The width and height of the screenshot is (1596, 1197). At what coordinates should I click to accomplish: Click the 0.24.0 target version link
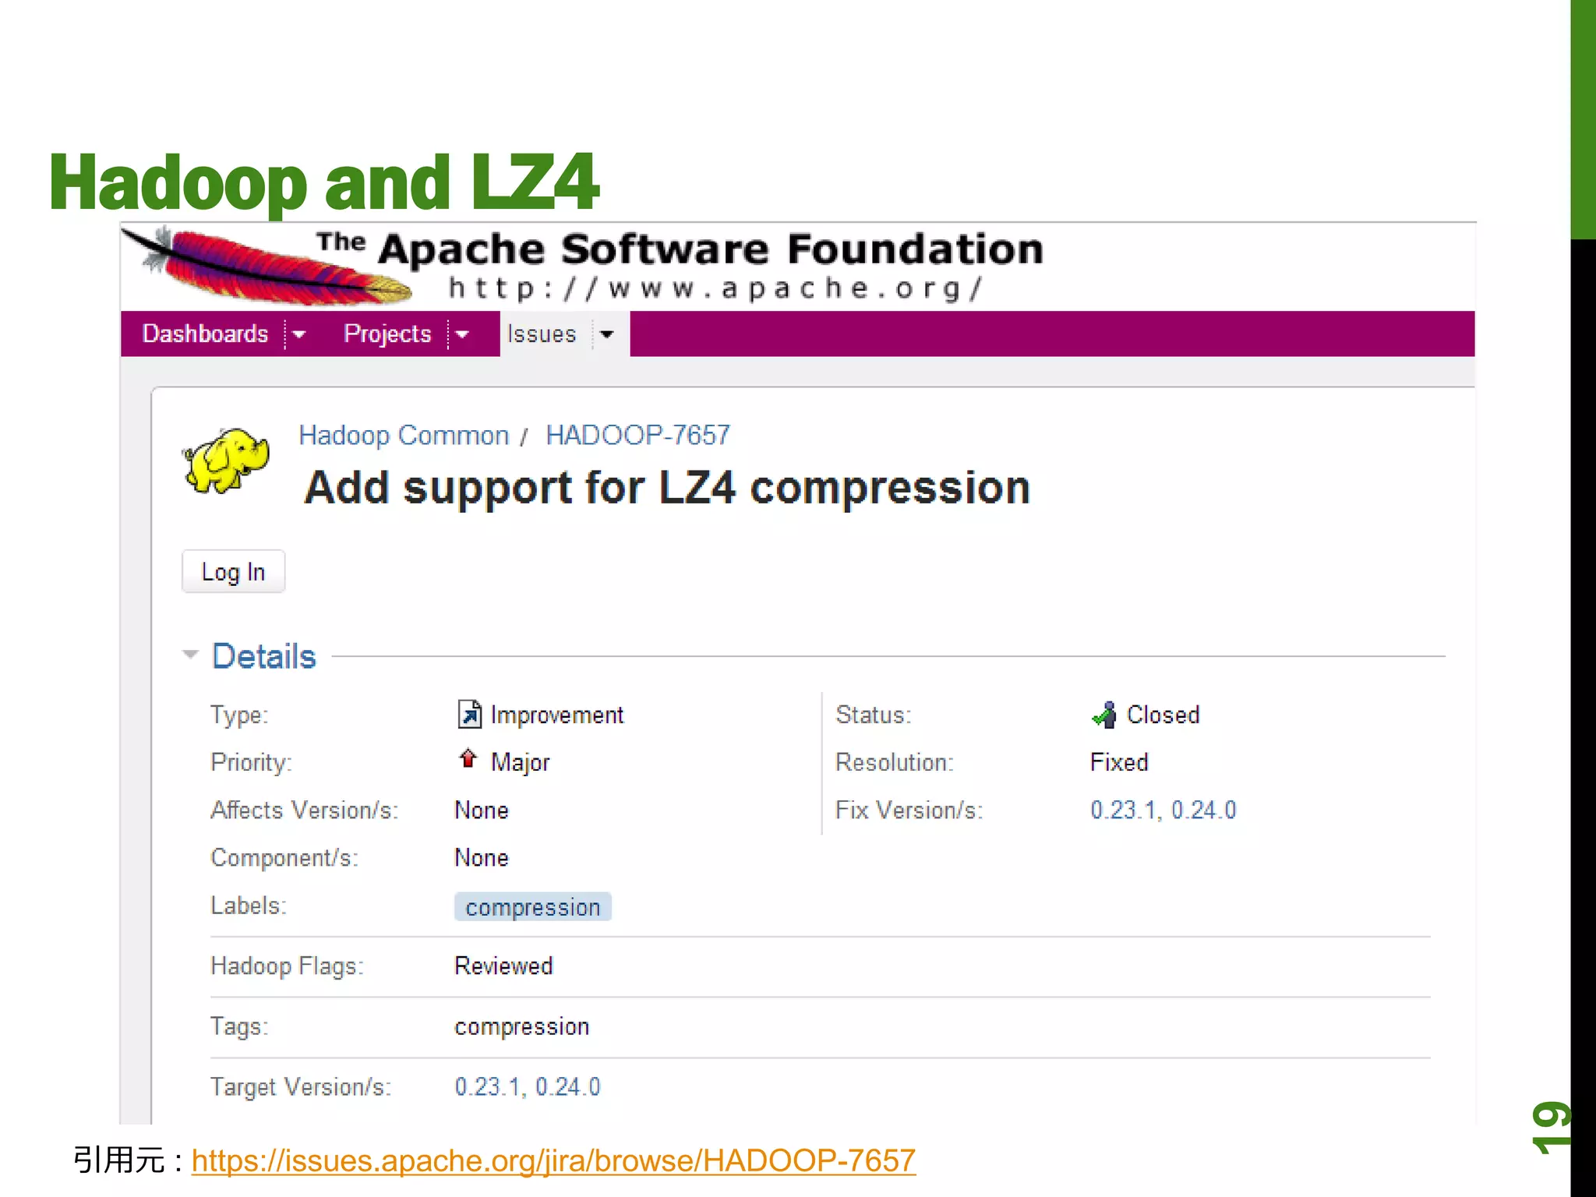pos(567,1086)
